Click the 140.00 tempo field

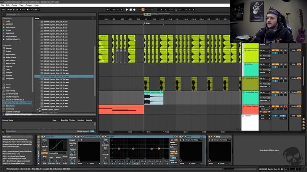point(10,10)
